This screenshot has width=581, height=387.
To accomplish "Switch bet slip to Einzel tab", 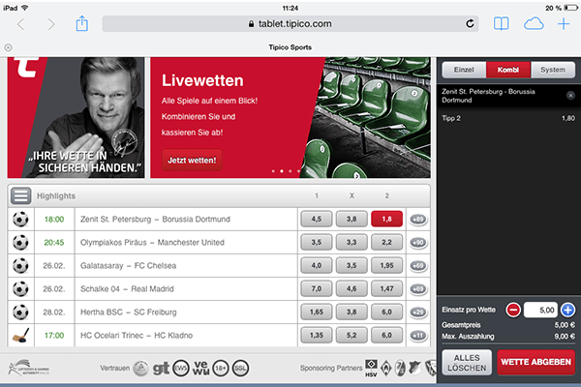I will tap(464, 70).
